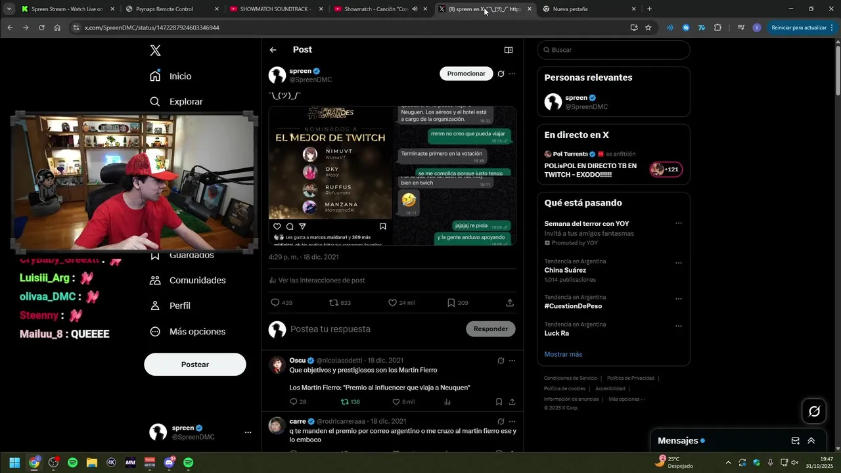Bookmark Oscu's reply
The image size is (841, 473).
(499, 402)
